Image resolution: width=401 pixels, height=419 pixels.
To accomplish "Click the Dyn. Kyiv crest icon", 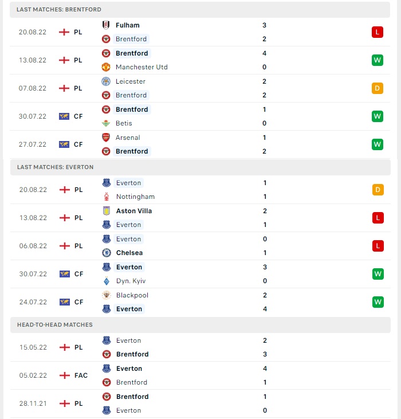I will [x=107, y=281].
